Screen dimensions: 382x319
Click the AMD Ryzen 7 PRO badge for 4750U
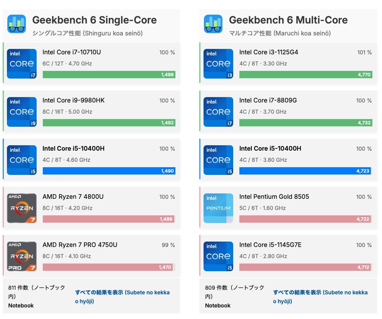click(x=22, y=256)
